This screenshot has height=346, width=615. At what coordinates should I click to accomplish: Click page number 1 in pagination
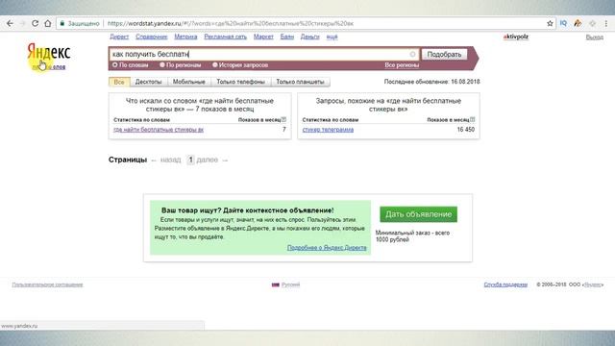190,160
